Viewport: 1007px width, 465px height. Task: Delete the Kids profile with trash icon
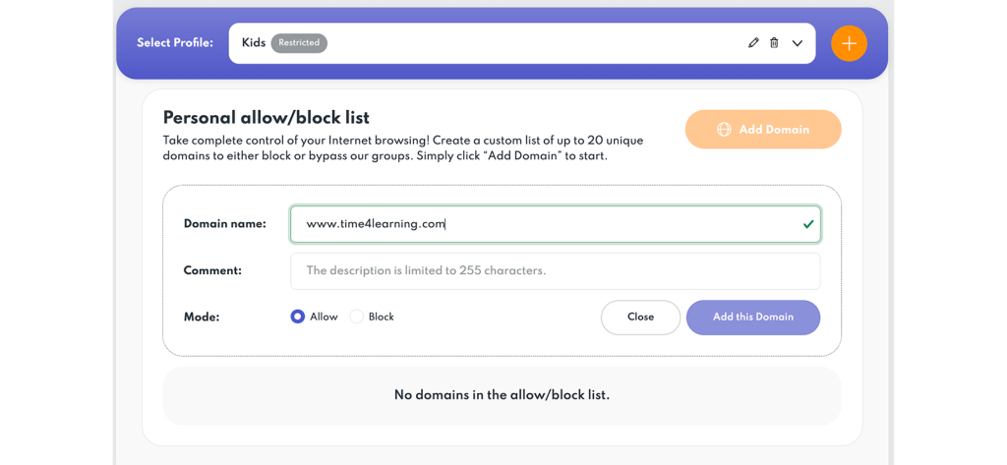(x=774, y=43)
